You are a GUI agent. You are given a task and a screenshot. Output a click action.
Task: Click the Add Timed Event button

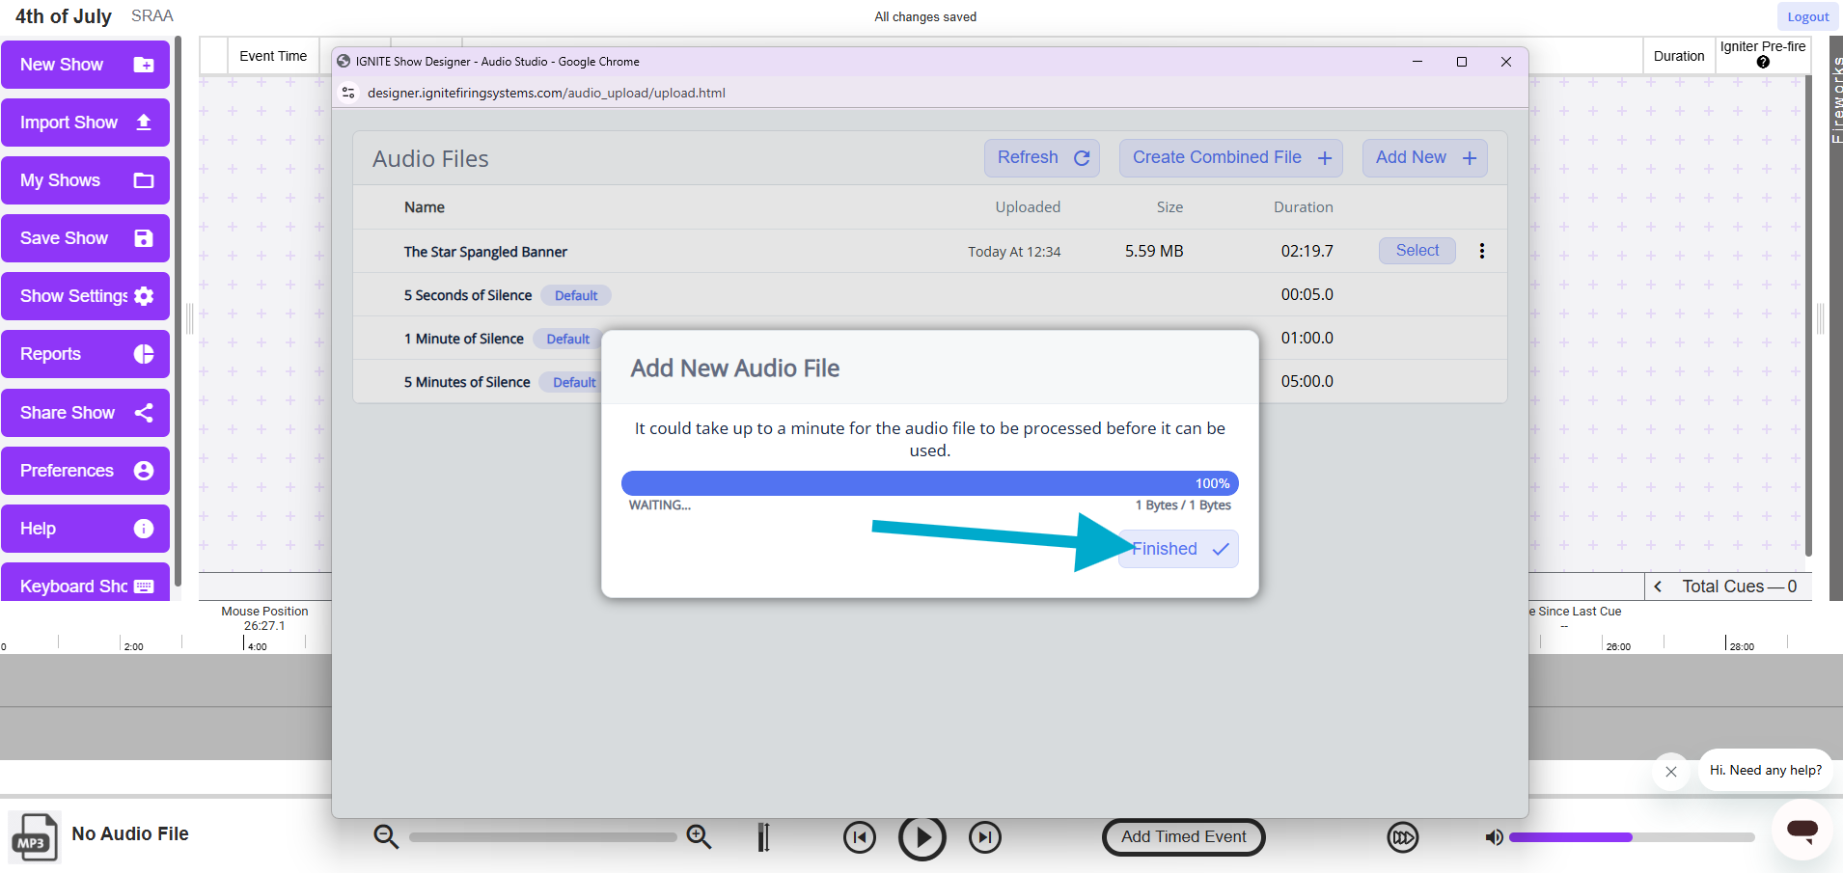click(x=1183, y=837)
